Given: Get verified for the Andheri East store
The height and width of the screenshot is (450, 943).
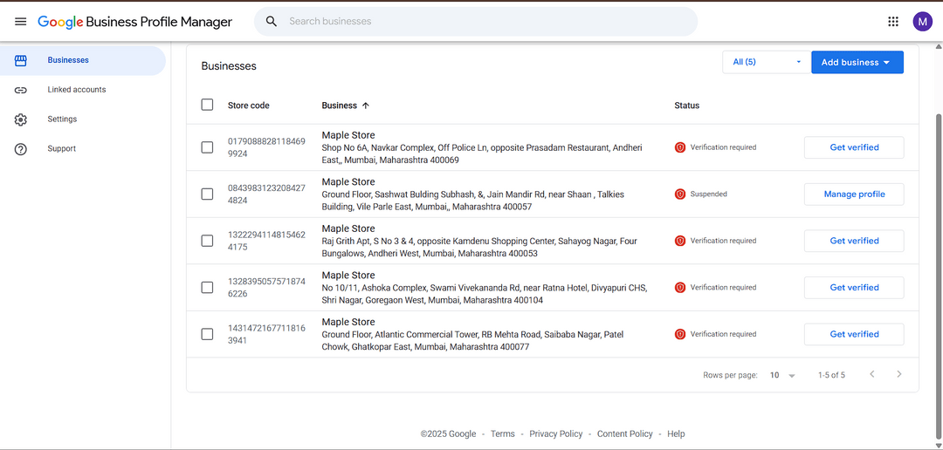Looking at the screenshot, I should pos(854,147).
